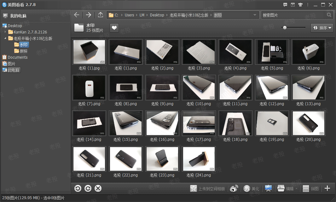The image size is (336, 202).
Task: Open 拼图 collage tool
Action: (310, 189)
